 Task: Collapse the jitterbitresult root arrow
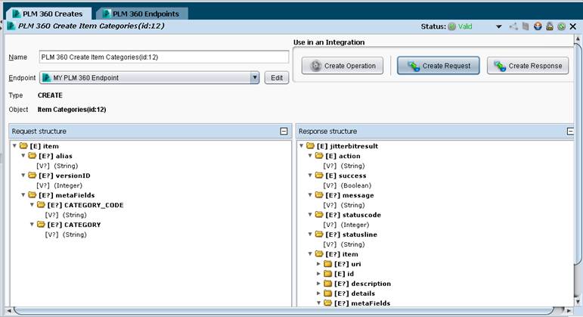coord(302,146)
